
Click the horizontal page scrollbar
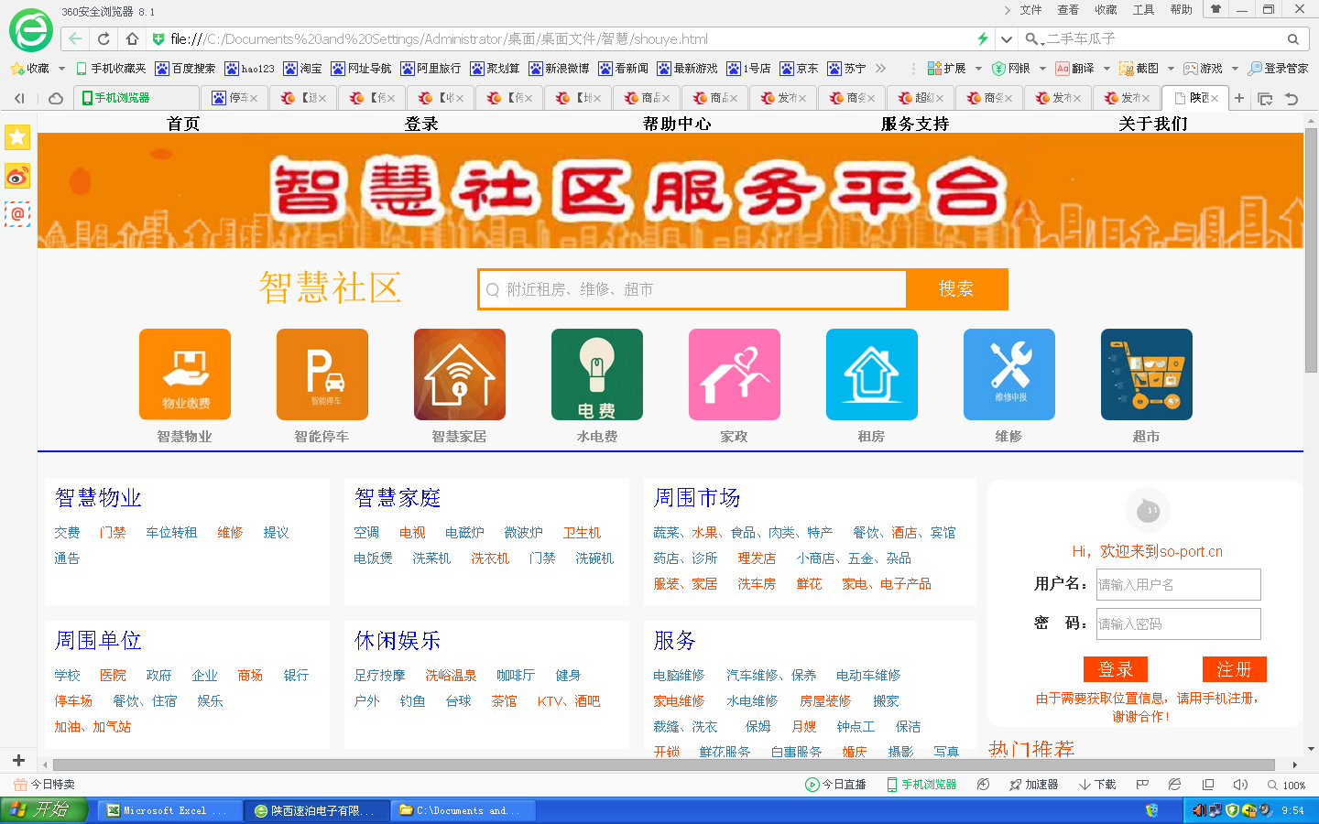tap(663, 764)
